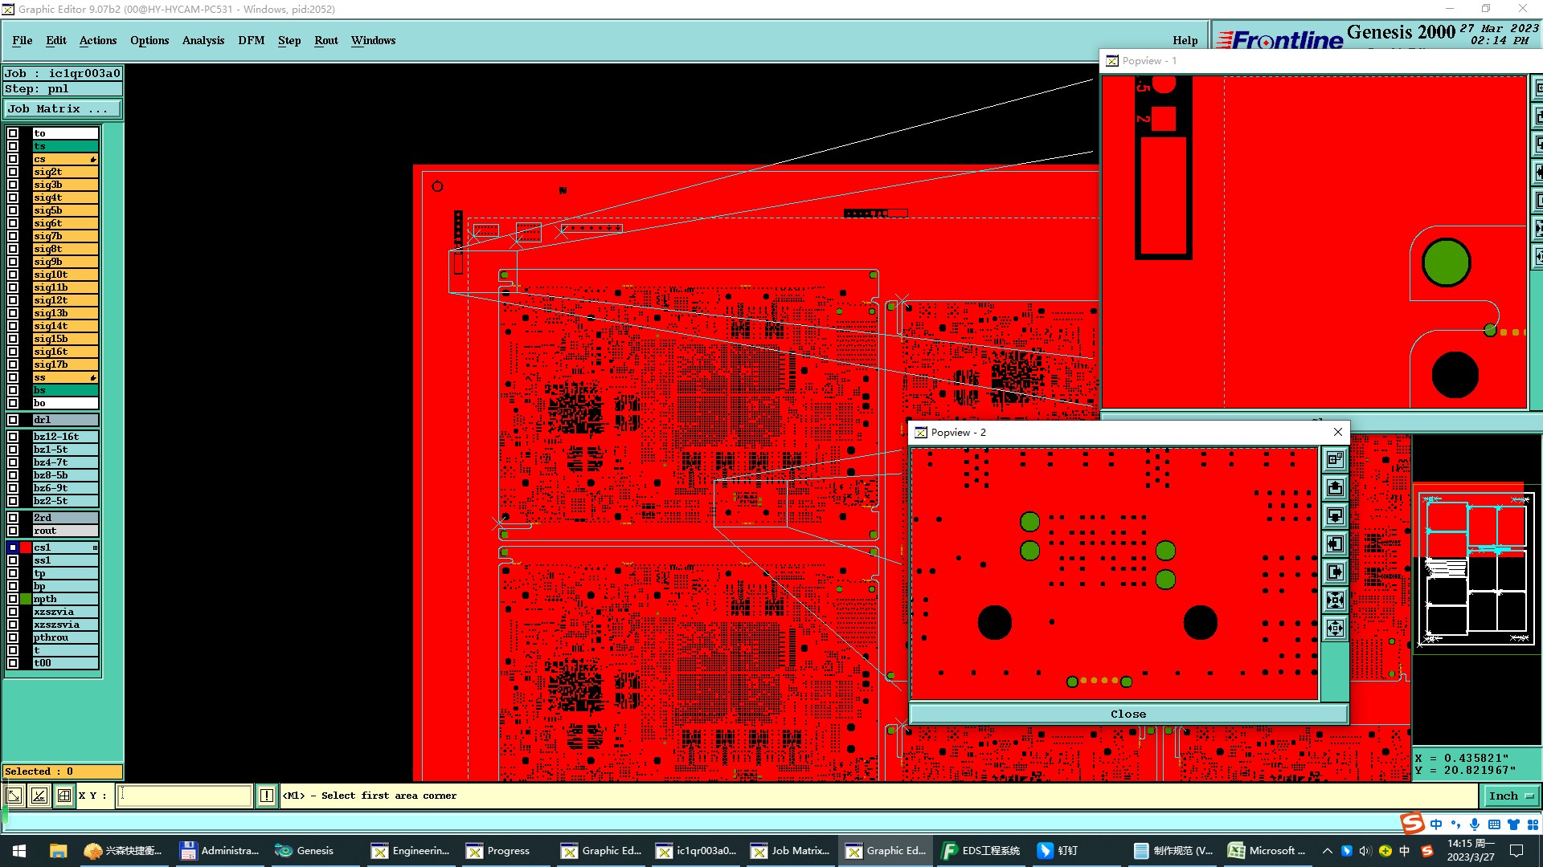
Task: Click the grid snap icon beside XY field
Action: (64, 796)
